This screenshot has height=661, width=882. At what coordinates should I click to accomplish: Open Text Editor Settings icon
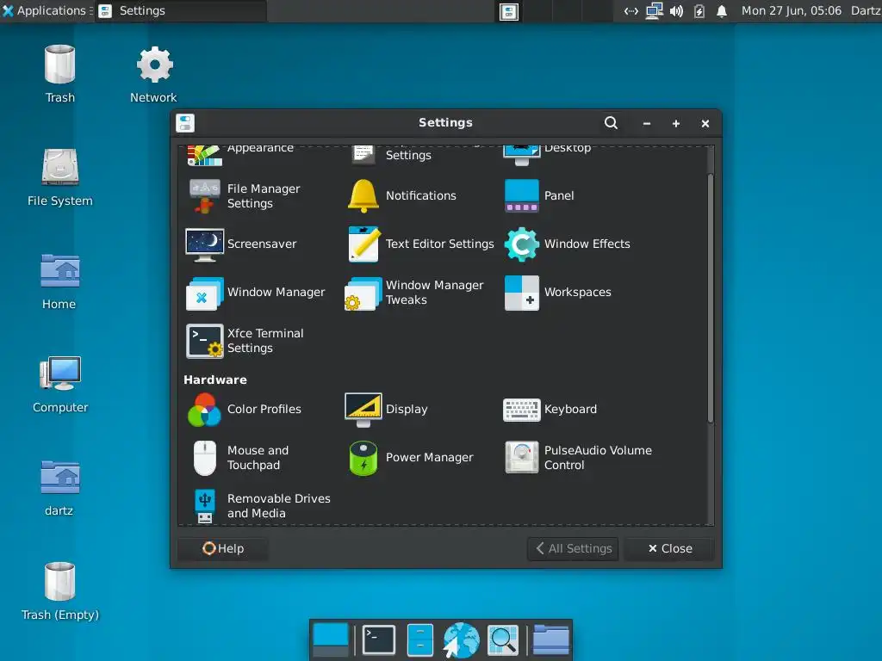363,244
